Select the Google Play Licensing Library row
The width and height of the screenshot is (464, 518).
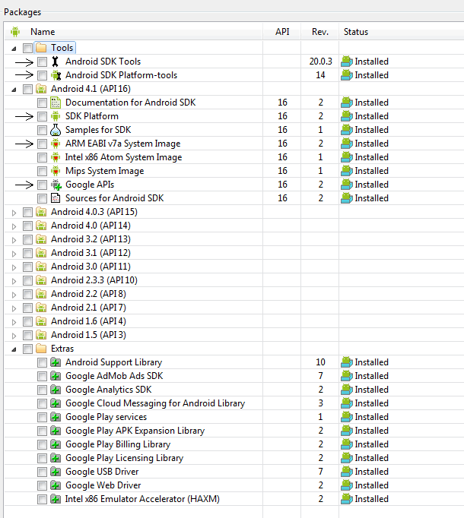(234, 458)
